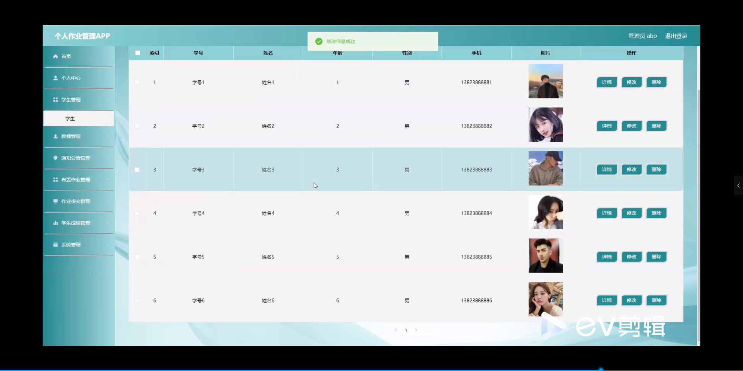This screenshot has width=743, height=371.
Task: Click 修改 button for 姓名2
Action: (632, 126)
